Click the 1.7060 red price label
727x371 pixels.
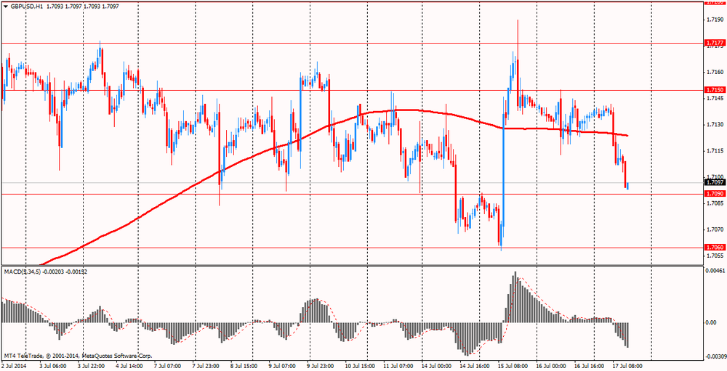715,248
